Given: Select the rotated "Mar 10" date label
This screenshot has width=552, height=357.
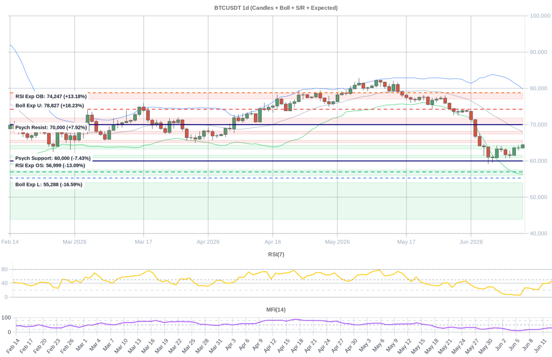Looking at the screenshot, I should pos(120,346).
